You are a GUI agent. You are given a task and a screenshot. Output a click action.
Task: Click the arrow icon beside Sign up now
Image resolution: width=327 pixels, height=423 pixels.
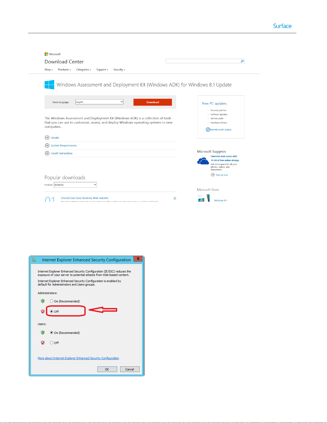(x=212, y=175)
